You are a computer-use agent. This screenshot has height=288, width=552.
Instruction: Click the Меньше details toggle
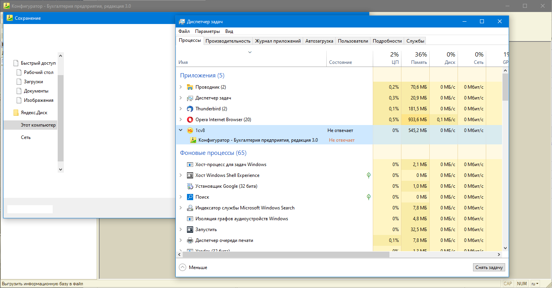coord(193,267)
